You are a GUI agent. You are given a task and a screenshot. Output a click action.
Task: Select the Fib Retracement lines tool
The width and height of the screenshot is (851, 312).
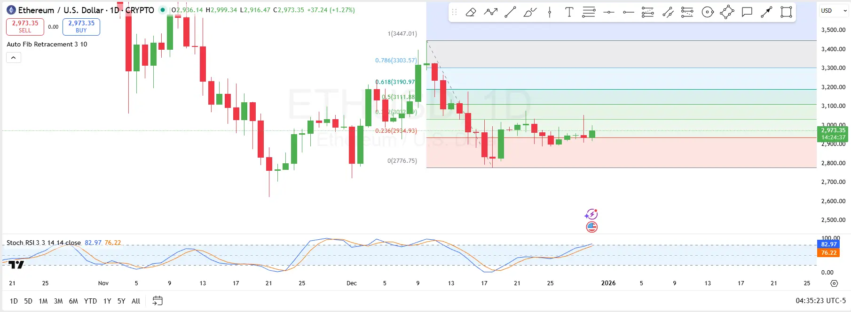589,12
